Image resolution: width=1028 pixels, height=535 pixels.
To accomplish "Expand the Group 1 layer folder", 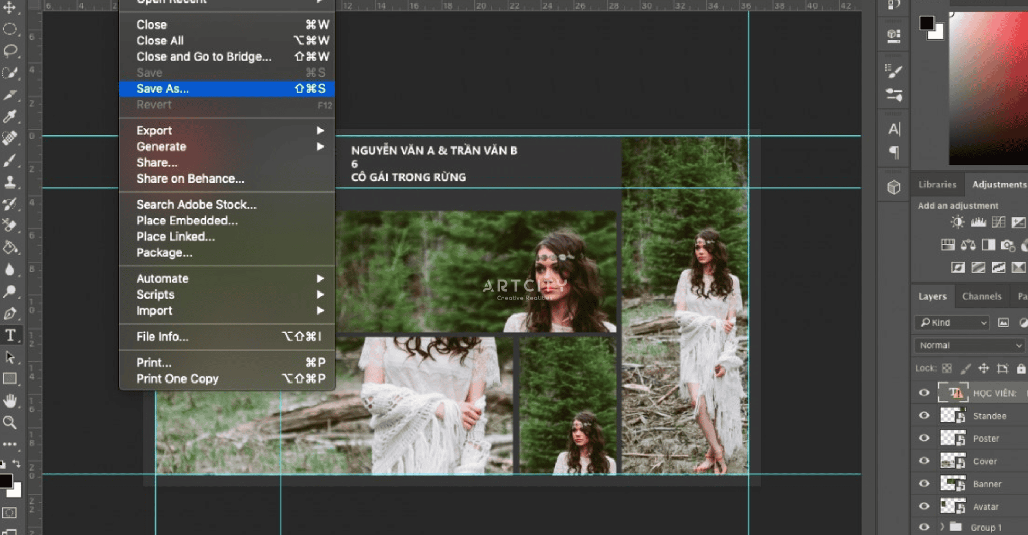I will (942, 527).
